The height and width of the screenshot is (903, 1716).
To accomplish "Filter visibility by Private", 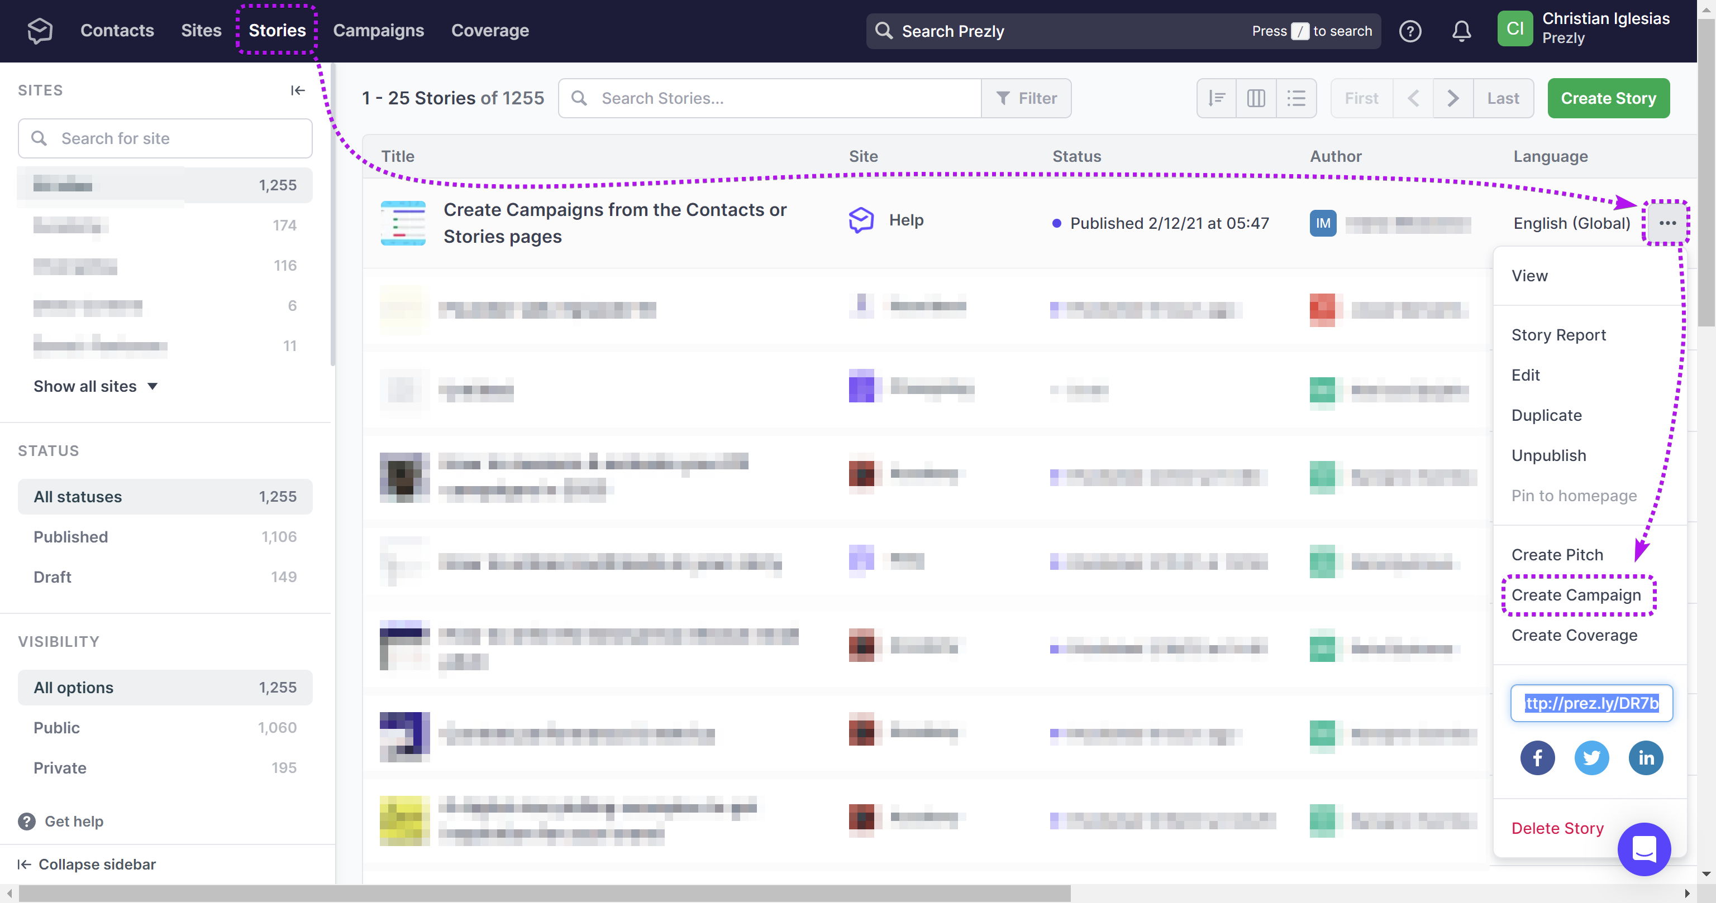I will [165, 768].
